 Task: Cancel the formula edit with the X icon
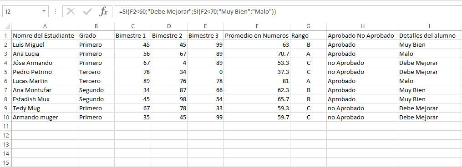[71, 12]
